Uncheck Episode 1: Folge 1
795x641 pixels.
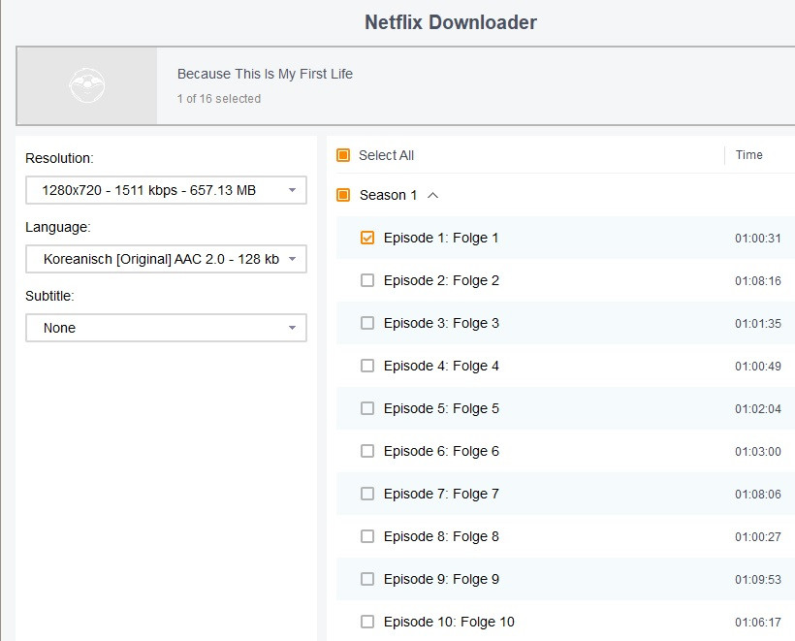point(367,238)
